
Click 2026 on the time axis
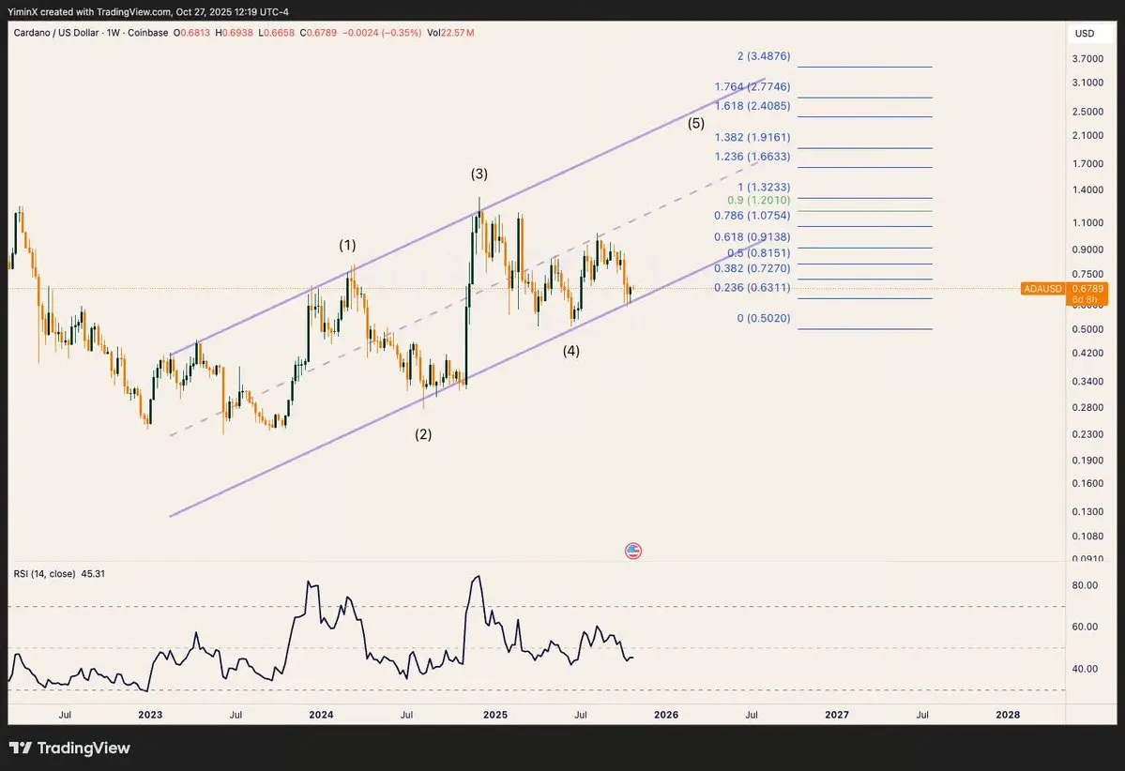point(666,715)
